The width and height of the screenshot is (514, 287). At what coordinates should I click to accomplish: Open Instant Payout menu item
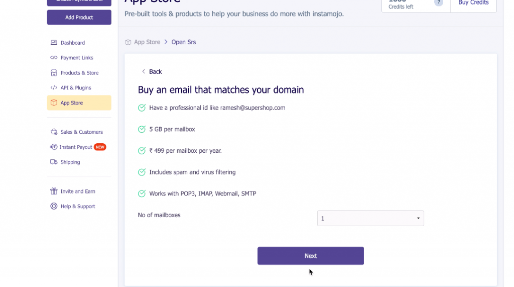(76, 147)
